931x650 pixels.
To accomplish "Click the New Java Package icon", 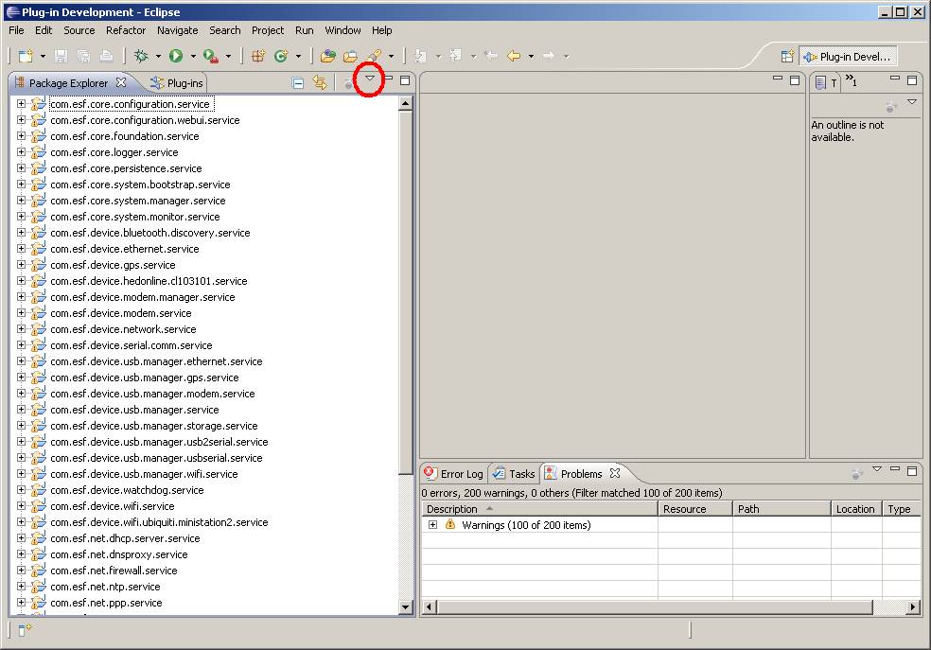I will [257, 57].
